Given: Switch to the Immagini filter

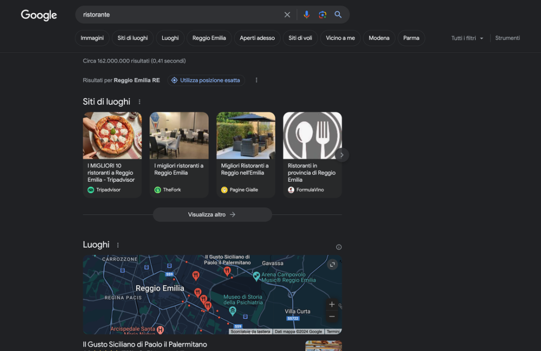Looking at the screenshot, I should point(92,38).
